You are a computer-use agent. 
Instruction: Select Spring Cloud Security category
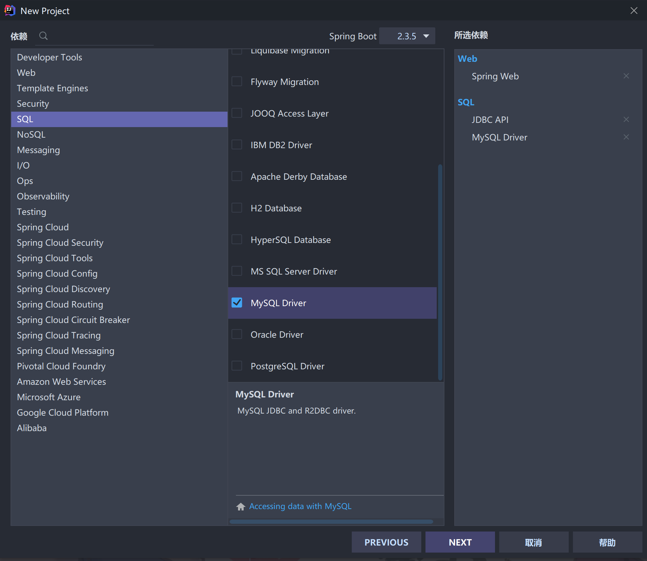[x=119, y=243]
